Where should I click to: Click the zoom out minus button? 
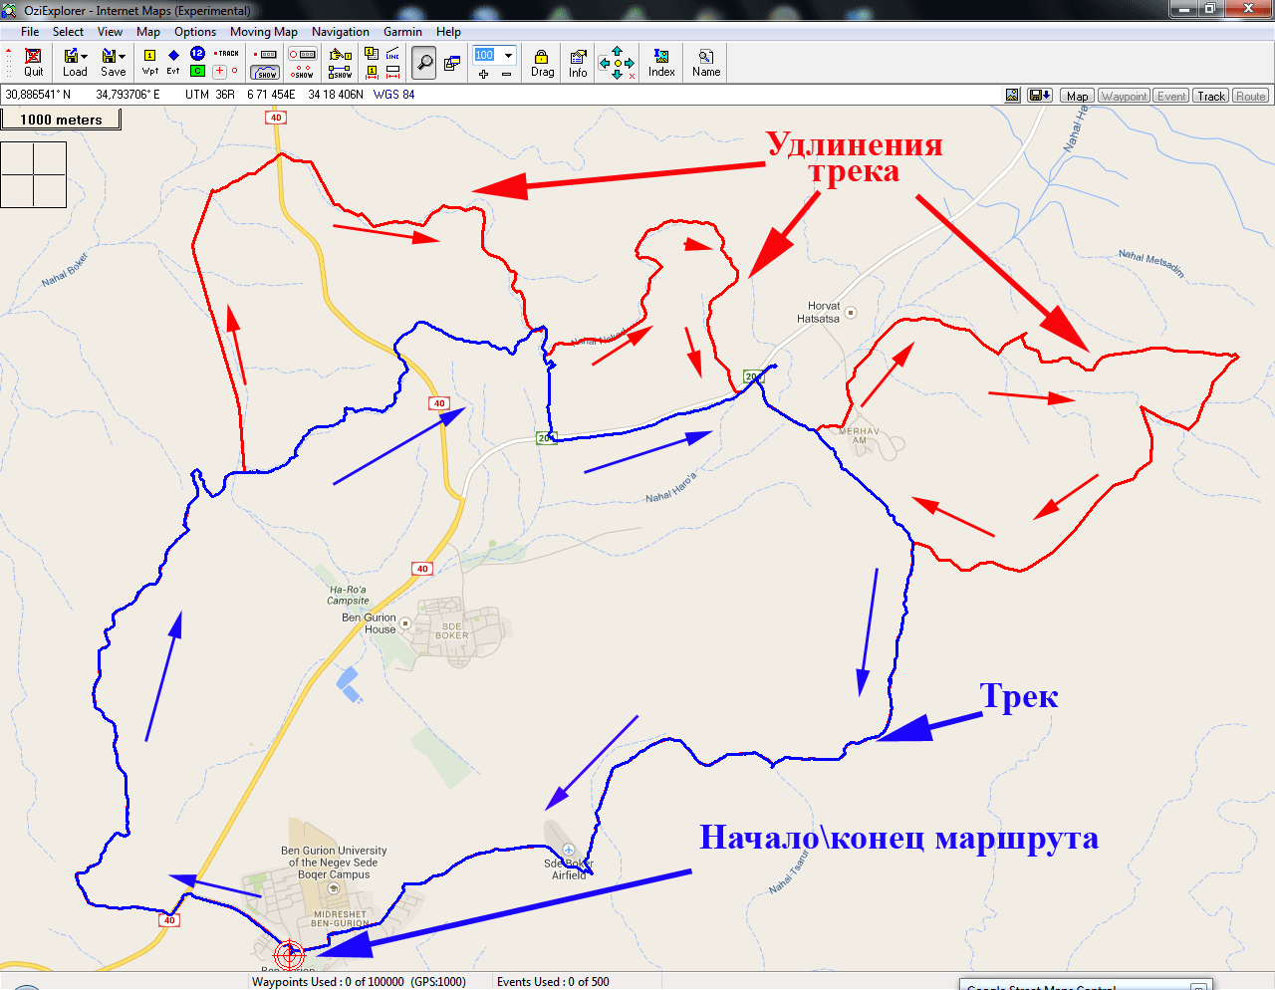click(506, 74)
